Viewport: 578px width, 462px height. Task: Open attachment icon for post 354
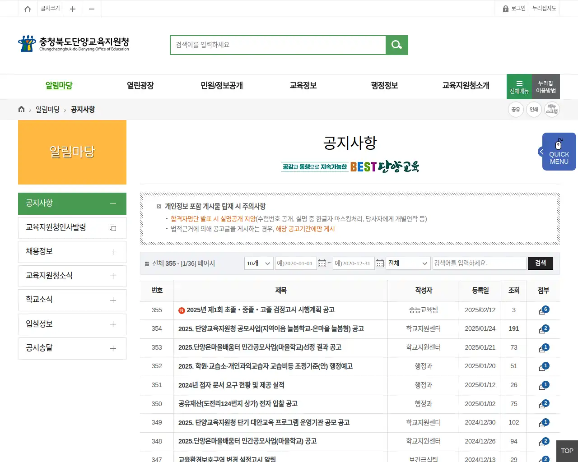(x=544, y=329)
